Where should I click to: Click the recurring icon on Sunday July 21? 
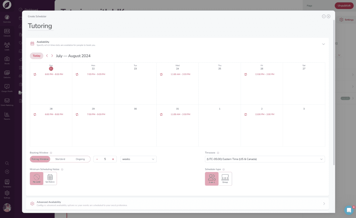tap(34, 74)
